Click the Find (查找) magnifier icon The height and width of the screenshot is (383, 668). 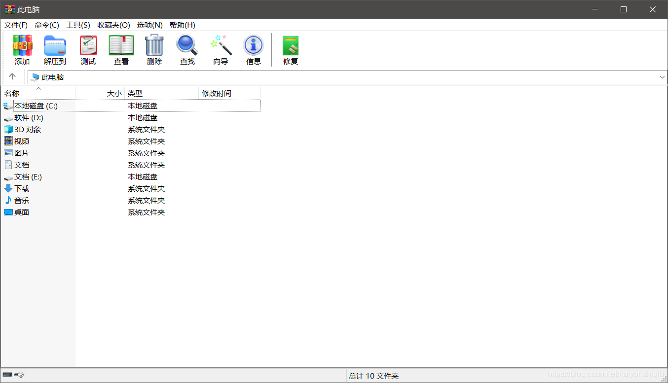pos(187,45)
